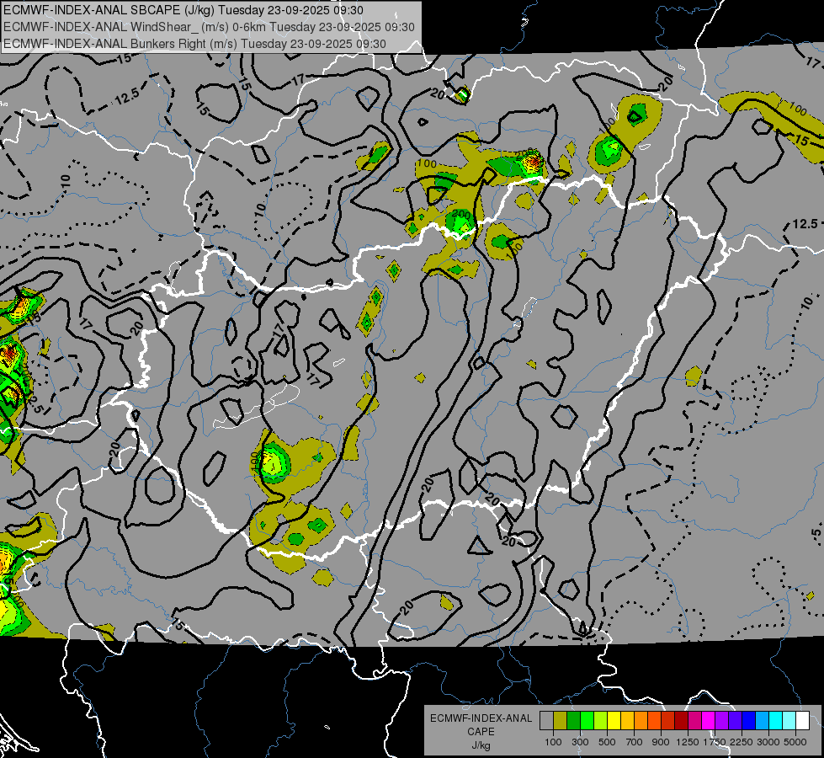The image size is (824, 758).
Task: Click the 5000 value under legend bar
Action: (795, 742)
